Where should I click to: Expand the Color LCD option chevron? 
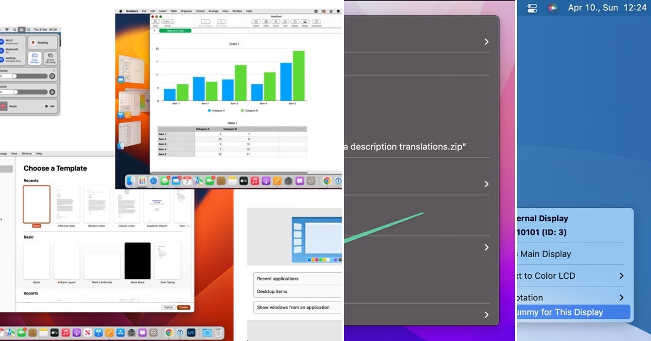[x=622, y=276]
